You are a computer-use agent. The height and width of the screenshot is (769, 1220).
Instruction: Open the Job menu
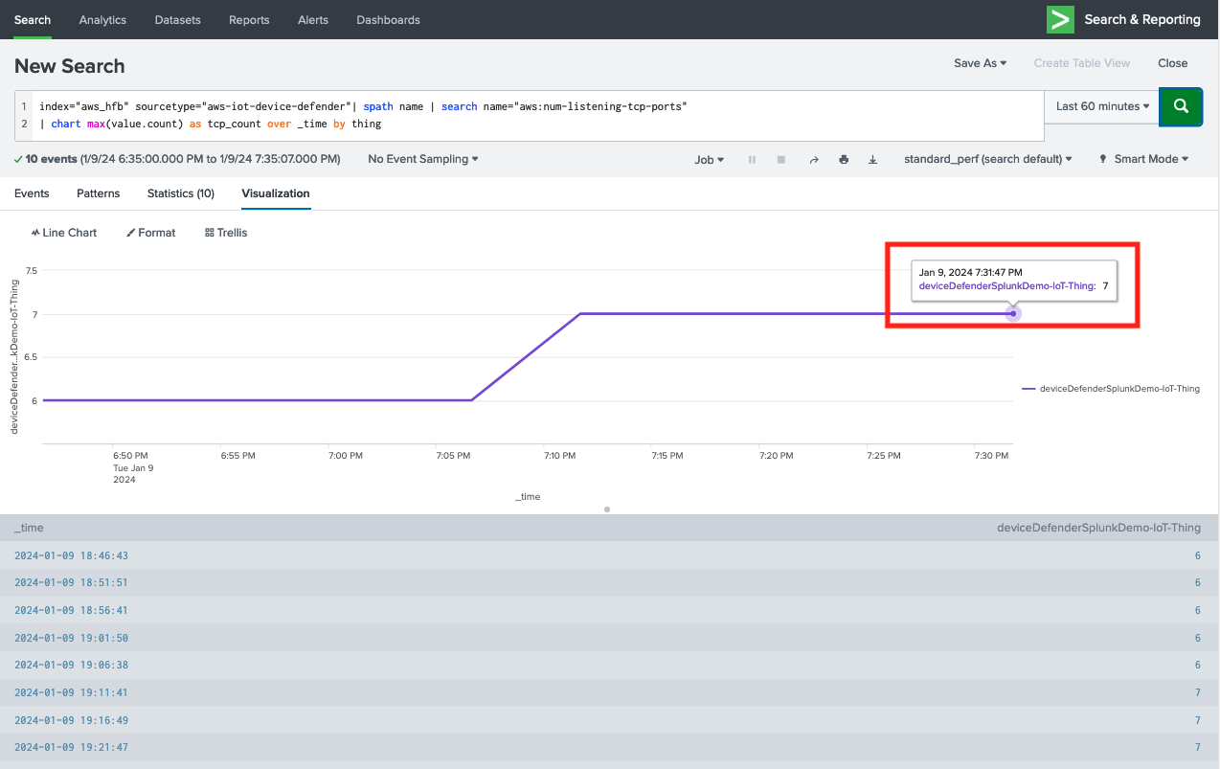tap(709, 159)
